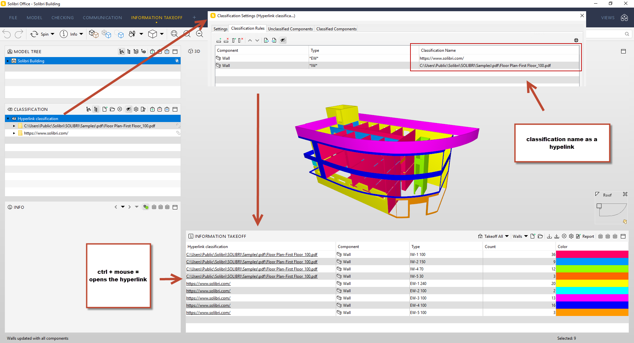Remove from selection basket in Classification panel
The height and width of the screenshot is (343, 634).
tap(159, 109)
